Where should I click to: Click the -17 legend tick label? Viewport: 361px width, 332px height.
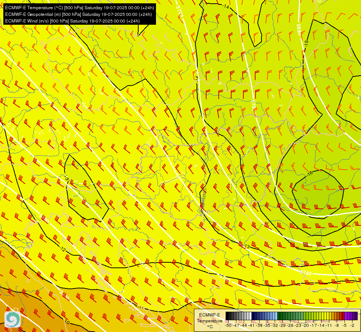point(314,325)
